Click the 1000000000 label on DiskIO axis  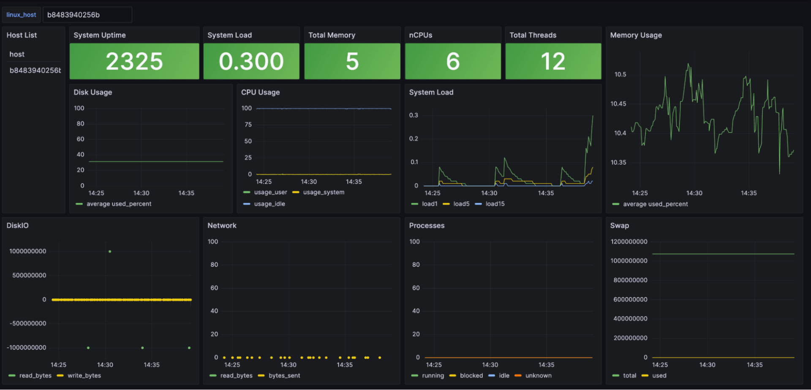pos(27,251)
